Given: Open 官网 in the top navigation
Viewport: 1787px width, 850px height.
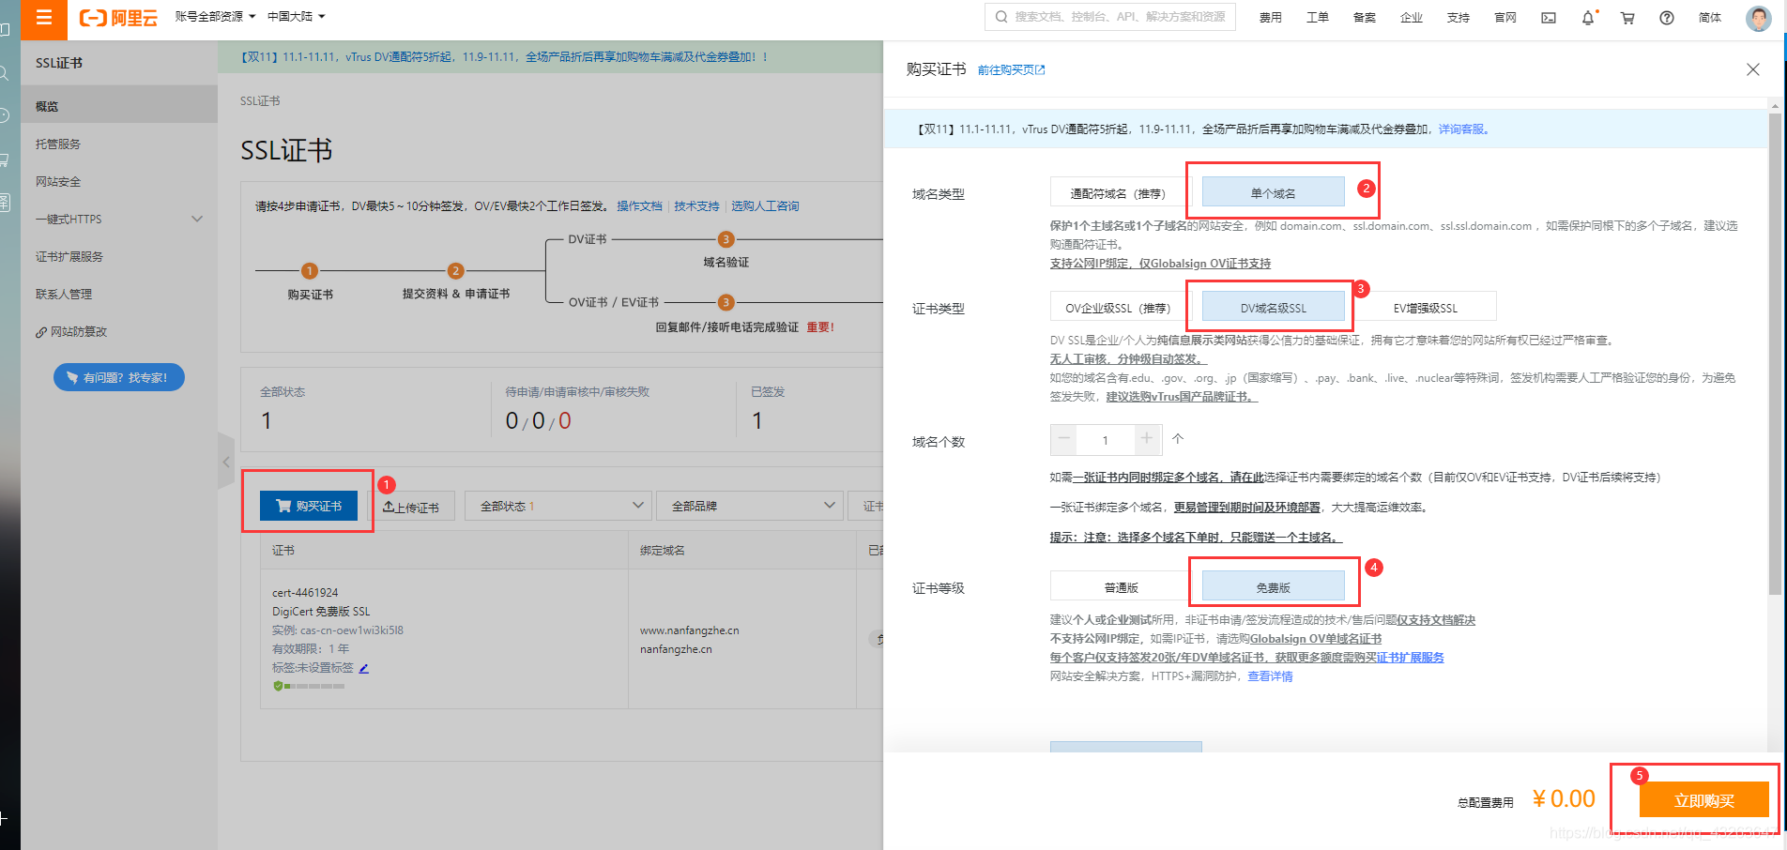Looking at the screenshot, I should (x=1504, y=18).
